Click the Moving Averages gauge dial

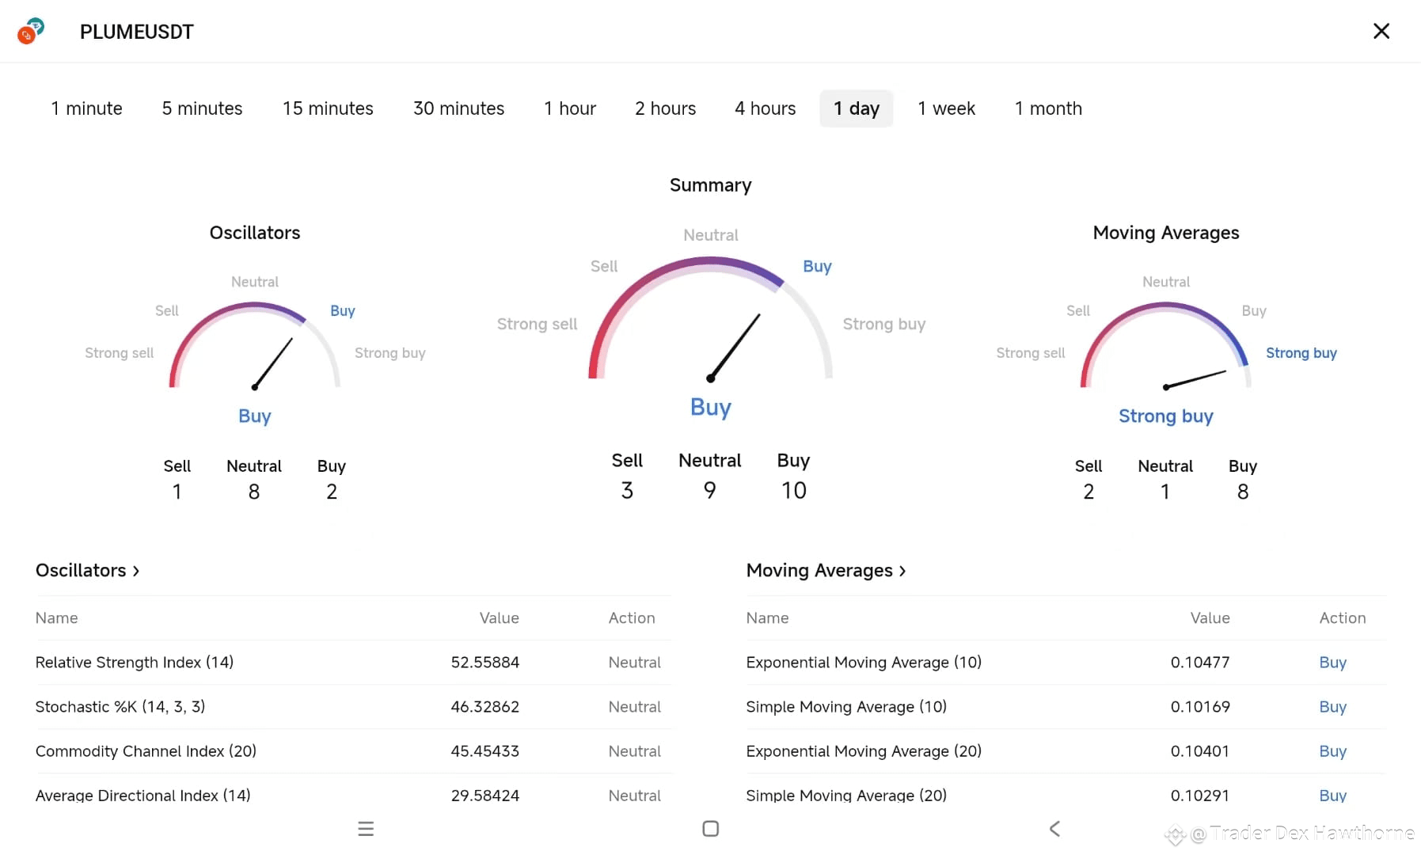(1165, 345)
